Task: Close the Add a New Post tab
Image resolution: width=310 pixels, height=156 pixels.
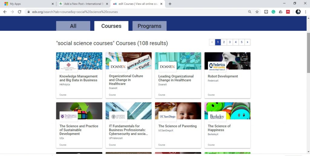Action: tap(107, 4)
